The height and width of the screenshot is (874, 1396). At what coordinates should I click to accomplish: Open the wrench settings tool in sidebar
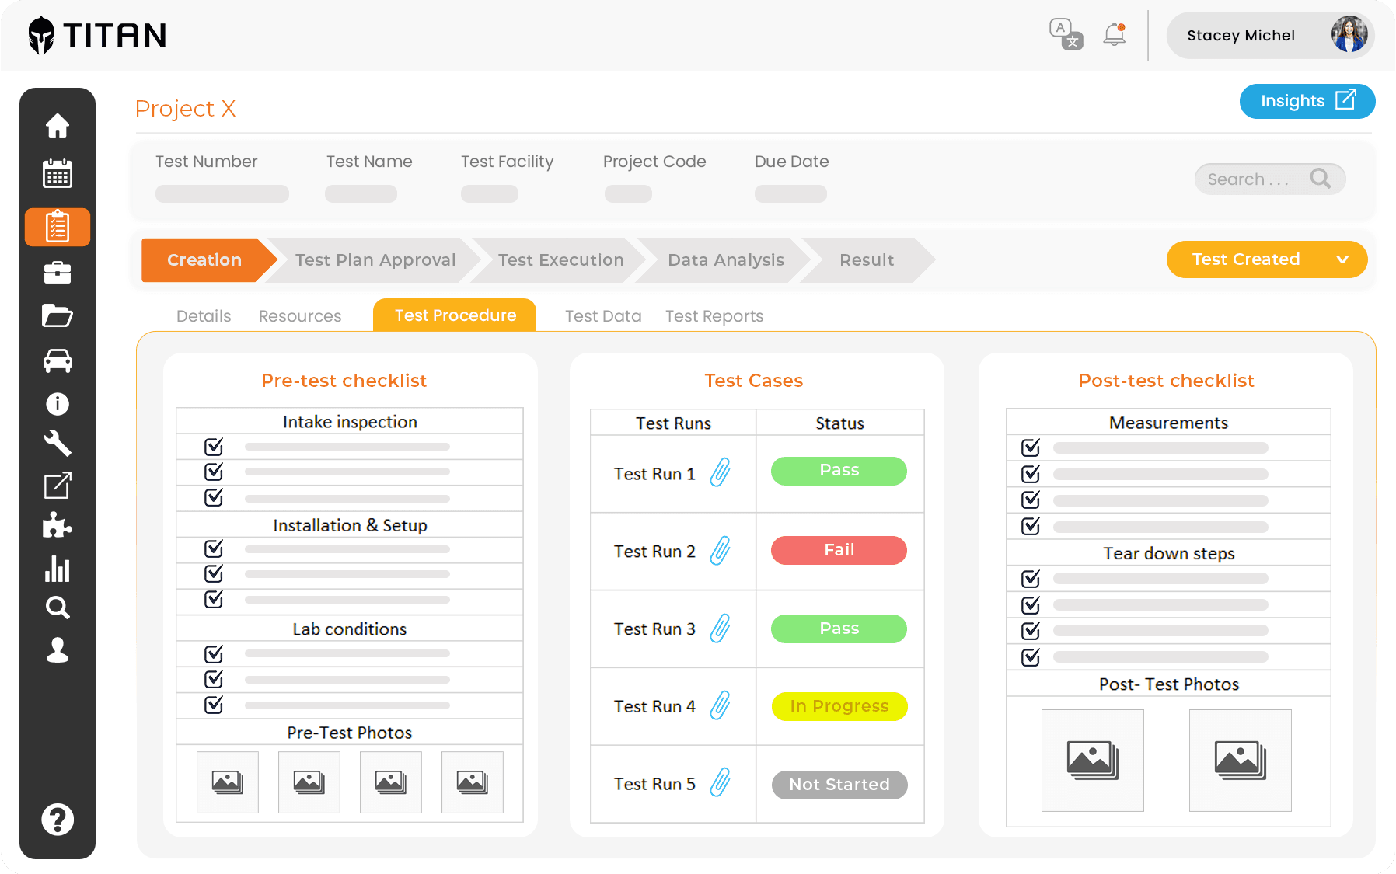point(58,444)
